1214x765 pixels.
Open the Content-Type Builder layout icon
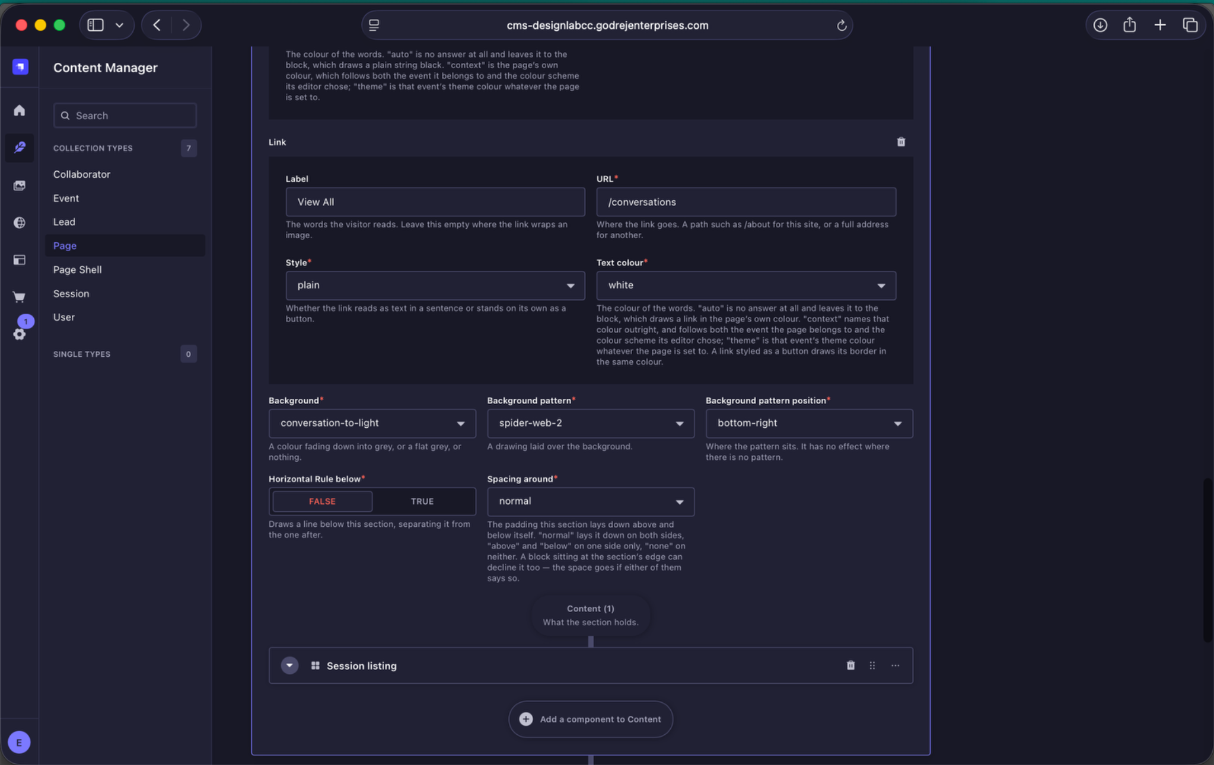pyautogui.click(x=20, y=260)
